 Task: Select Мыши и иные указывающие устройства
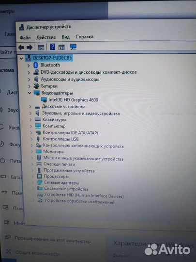pyautogui.click(x=83, y=158)
